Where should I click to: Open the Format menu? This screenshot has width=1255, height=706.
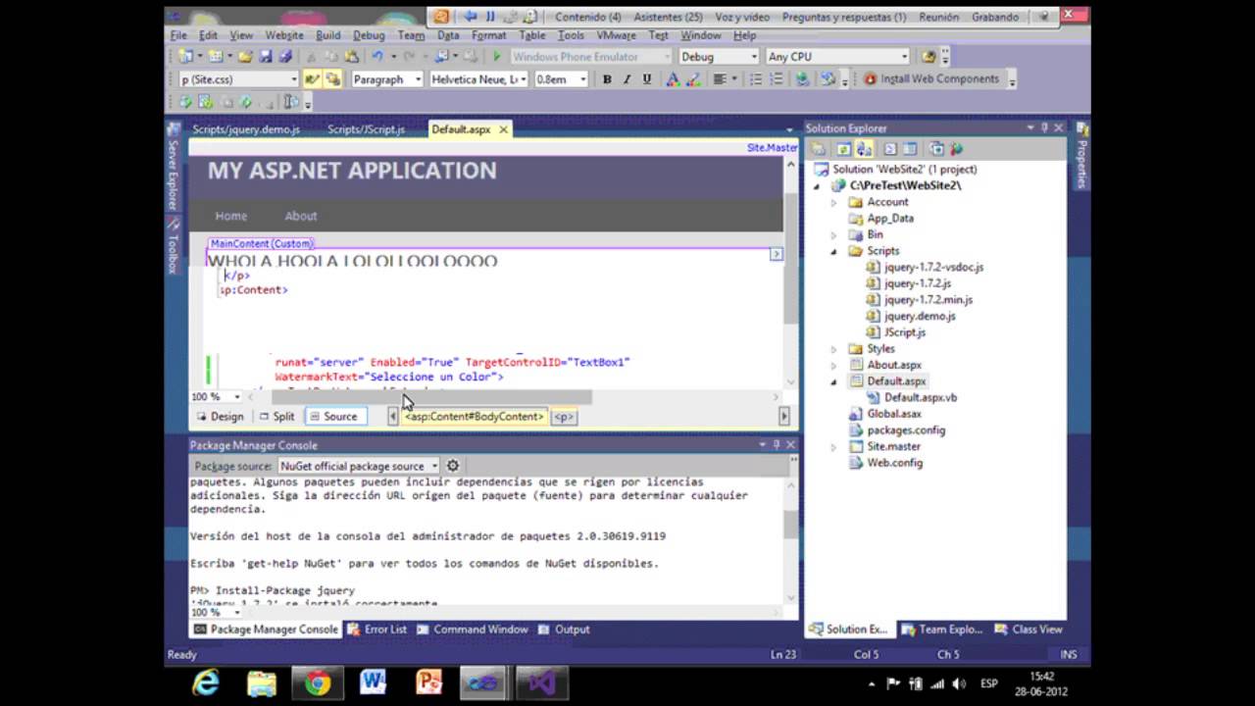tap(488, 35)
